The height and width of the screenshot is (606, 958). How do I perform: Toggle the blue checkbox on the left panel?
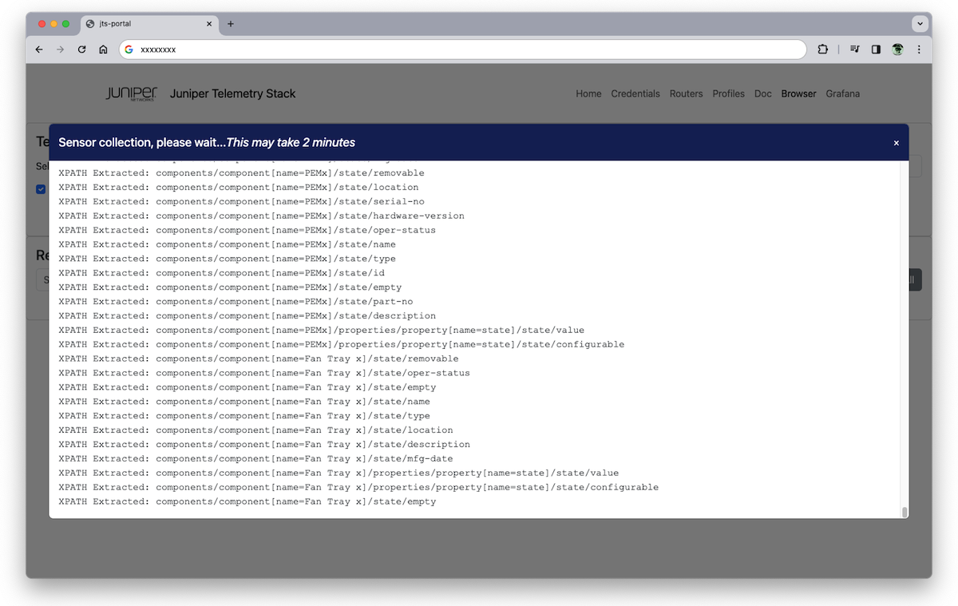click(x=41, y=189)
